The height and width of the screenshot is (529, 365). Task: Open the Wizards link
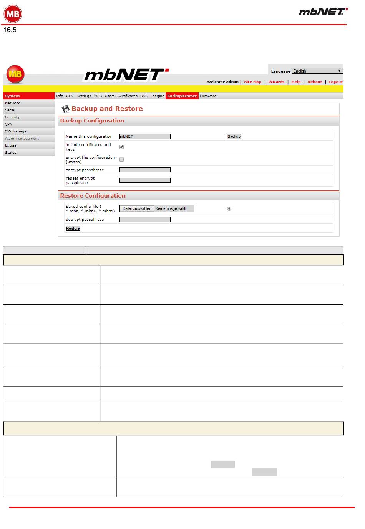(x=276, y=82)
